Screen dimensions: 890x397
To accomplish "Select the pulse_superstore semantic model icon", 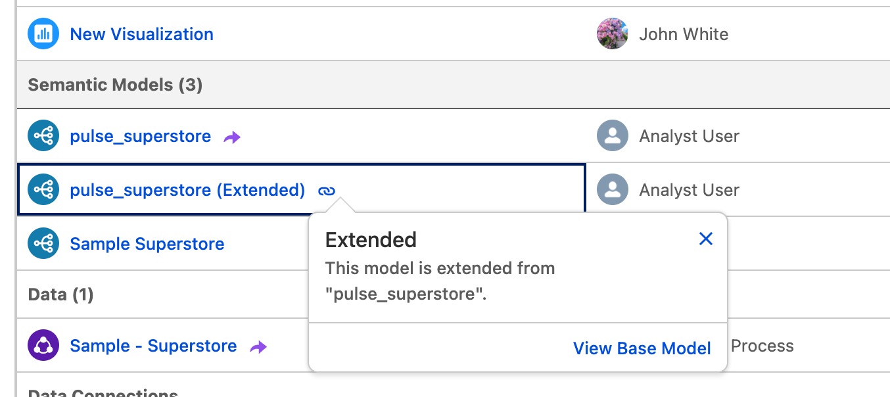I will [42, 136].
